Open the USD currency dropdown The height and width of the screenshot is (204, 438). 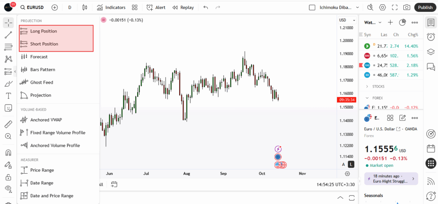pyautogui.click(x=347, y=20)
